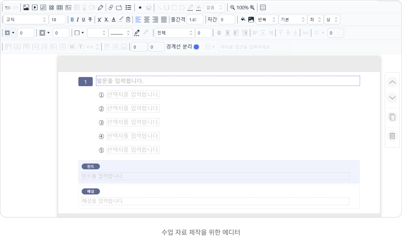Center align text

point(147,20)
